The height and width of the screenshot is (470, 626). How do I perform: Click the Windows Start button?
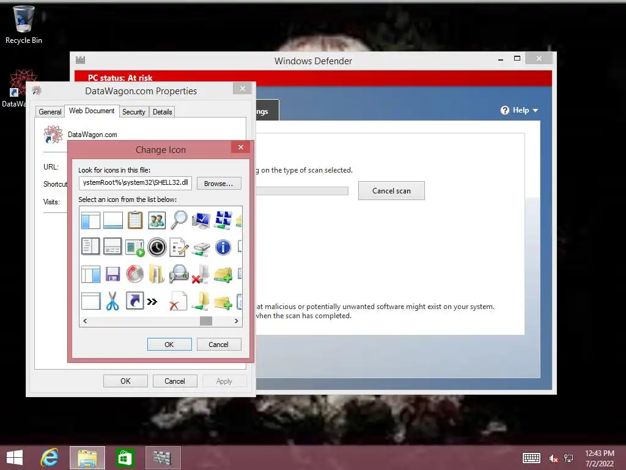coord(15,458)
